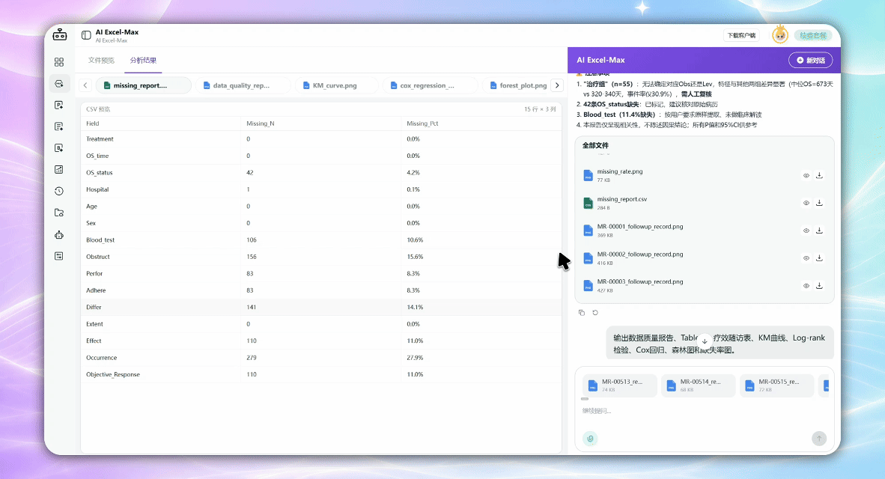Click missing_report.csv name in file list
Image resolution: width=885 pixels, height=479 pixels.
622,199
